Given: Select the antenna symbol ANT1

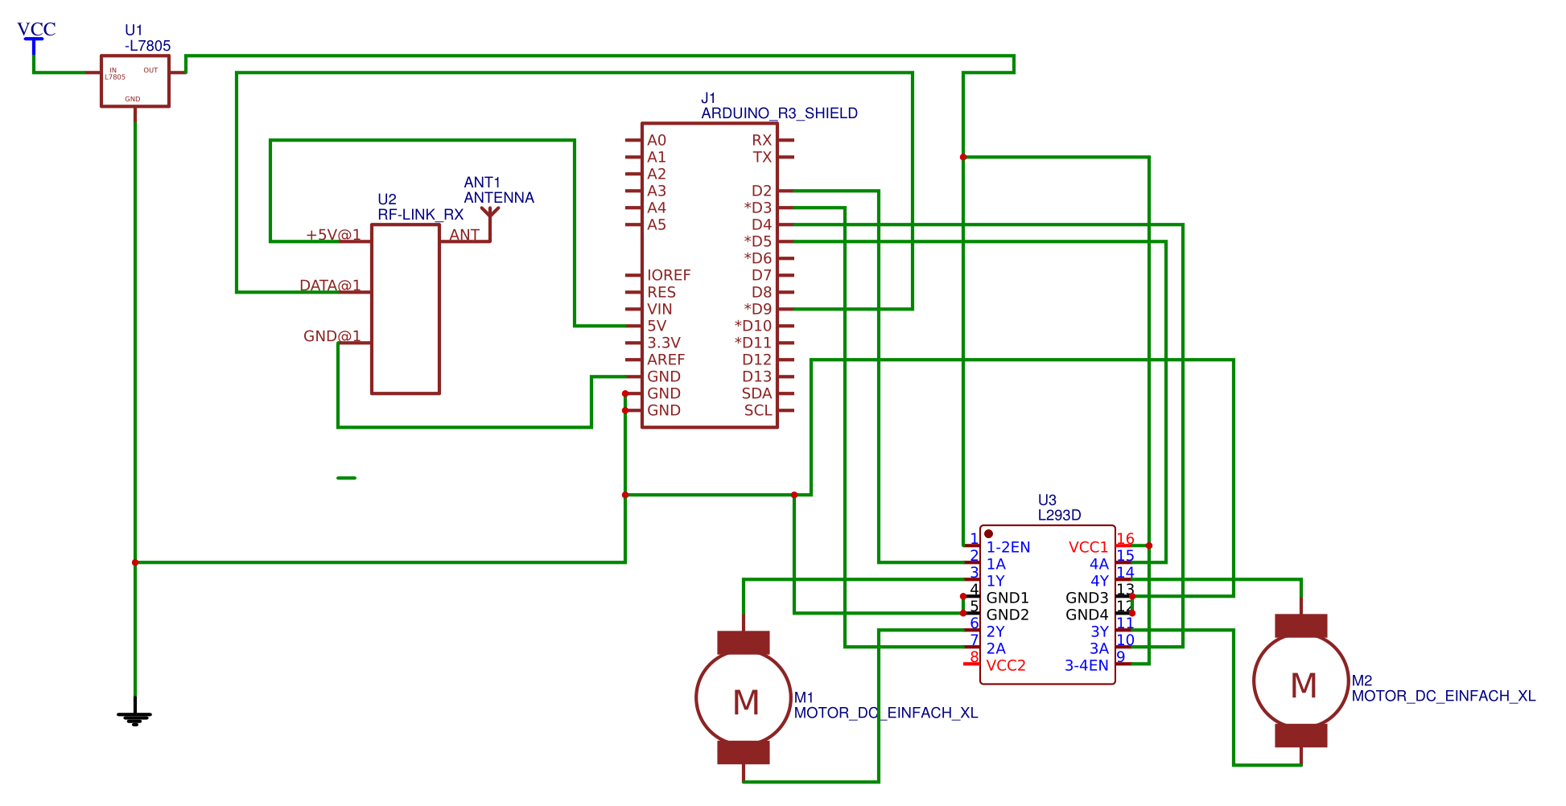Looking at the screenshot, I should (x=489, y=224).
